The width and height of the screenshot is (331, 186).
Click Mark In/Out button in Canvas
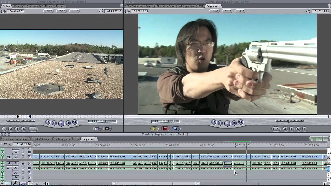point(276,129)
